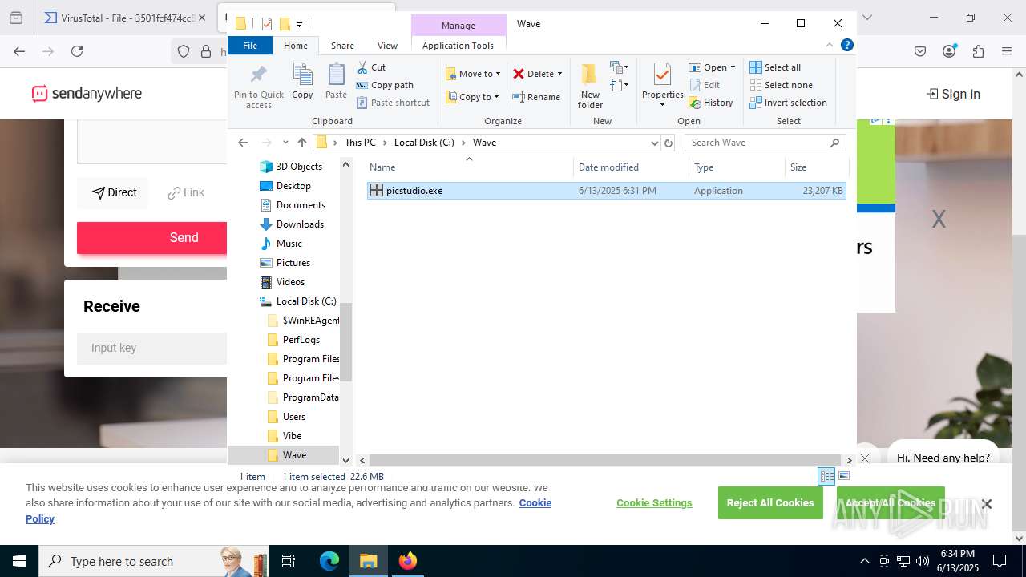Open the Windows Start menu
Screen dimensions: 1026x577
[x=19, y=561]
